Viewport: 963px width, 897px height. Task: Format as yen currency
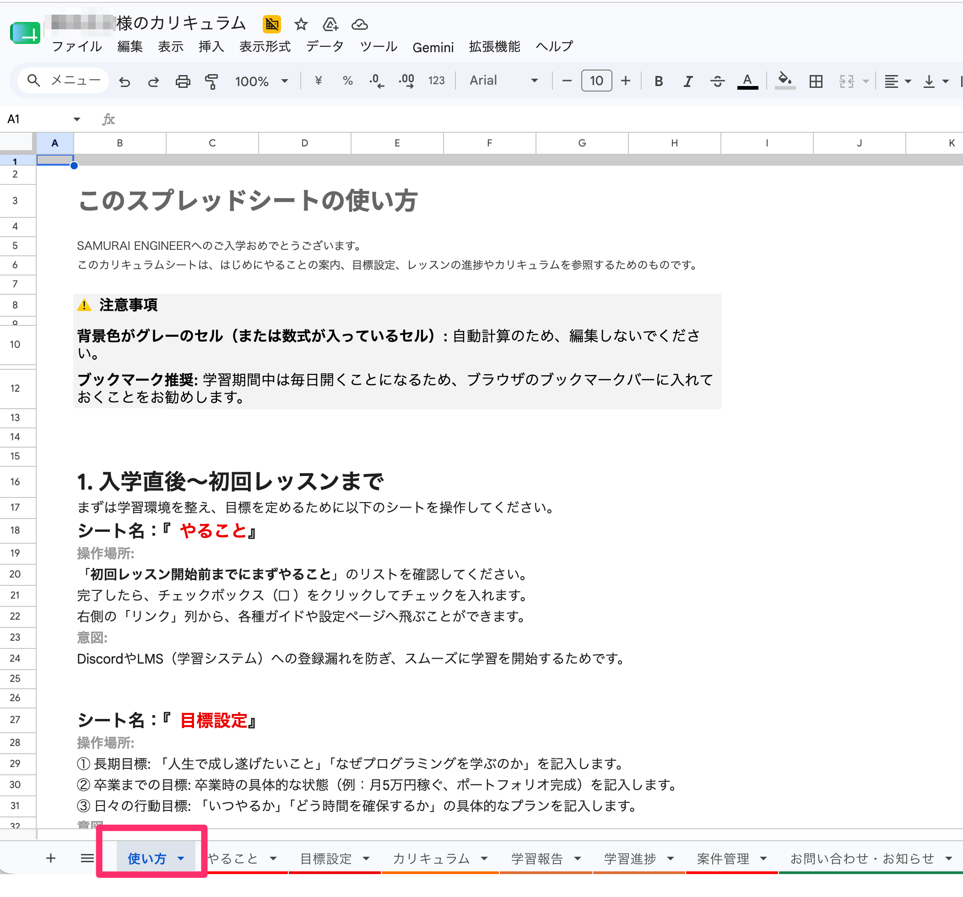pyautogui.click(x=318, y=81)
